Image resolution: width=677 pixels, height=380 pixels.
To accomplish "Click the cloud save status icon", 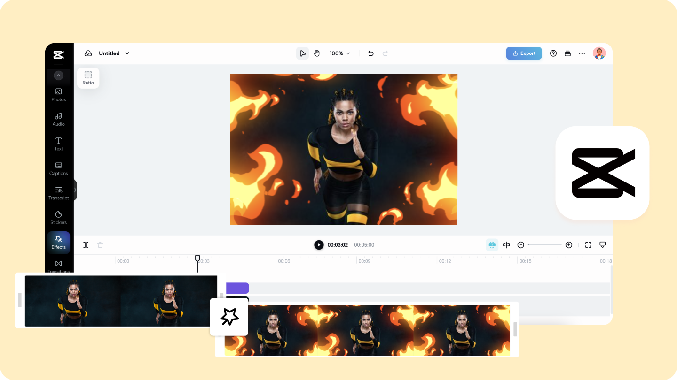I will tap(88, 53).
